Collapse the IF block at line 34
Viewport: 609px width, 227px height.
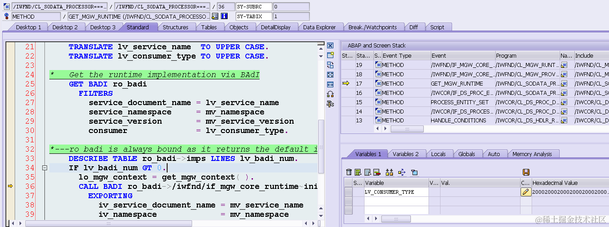pyautogui.click(x=44, y=168)
